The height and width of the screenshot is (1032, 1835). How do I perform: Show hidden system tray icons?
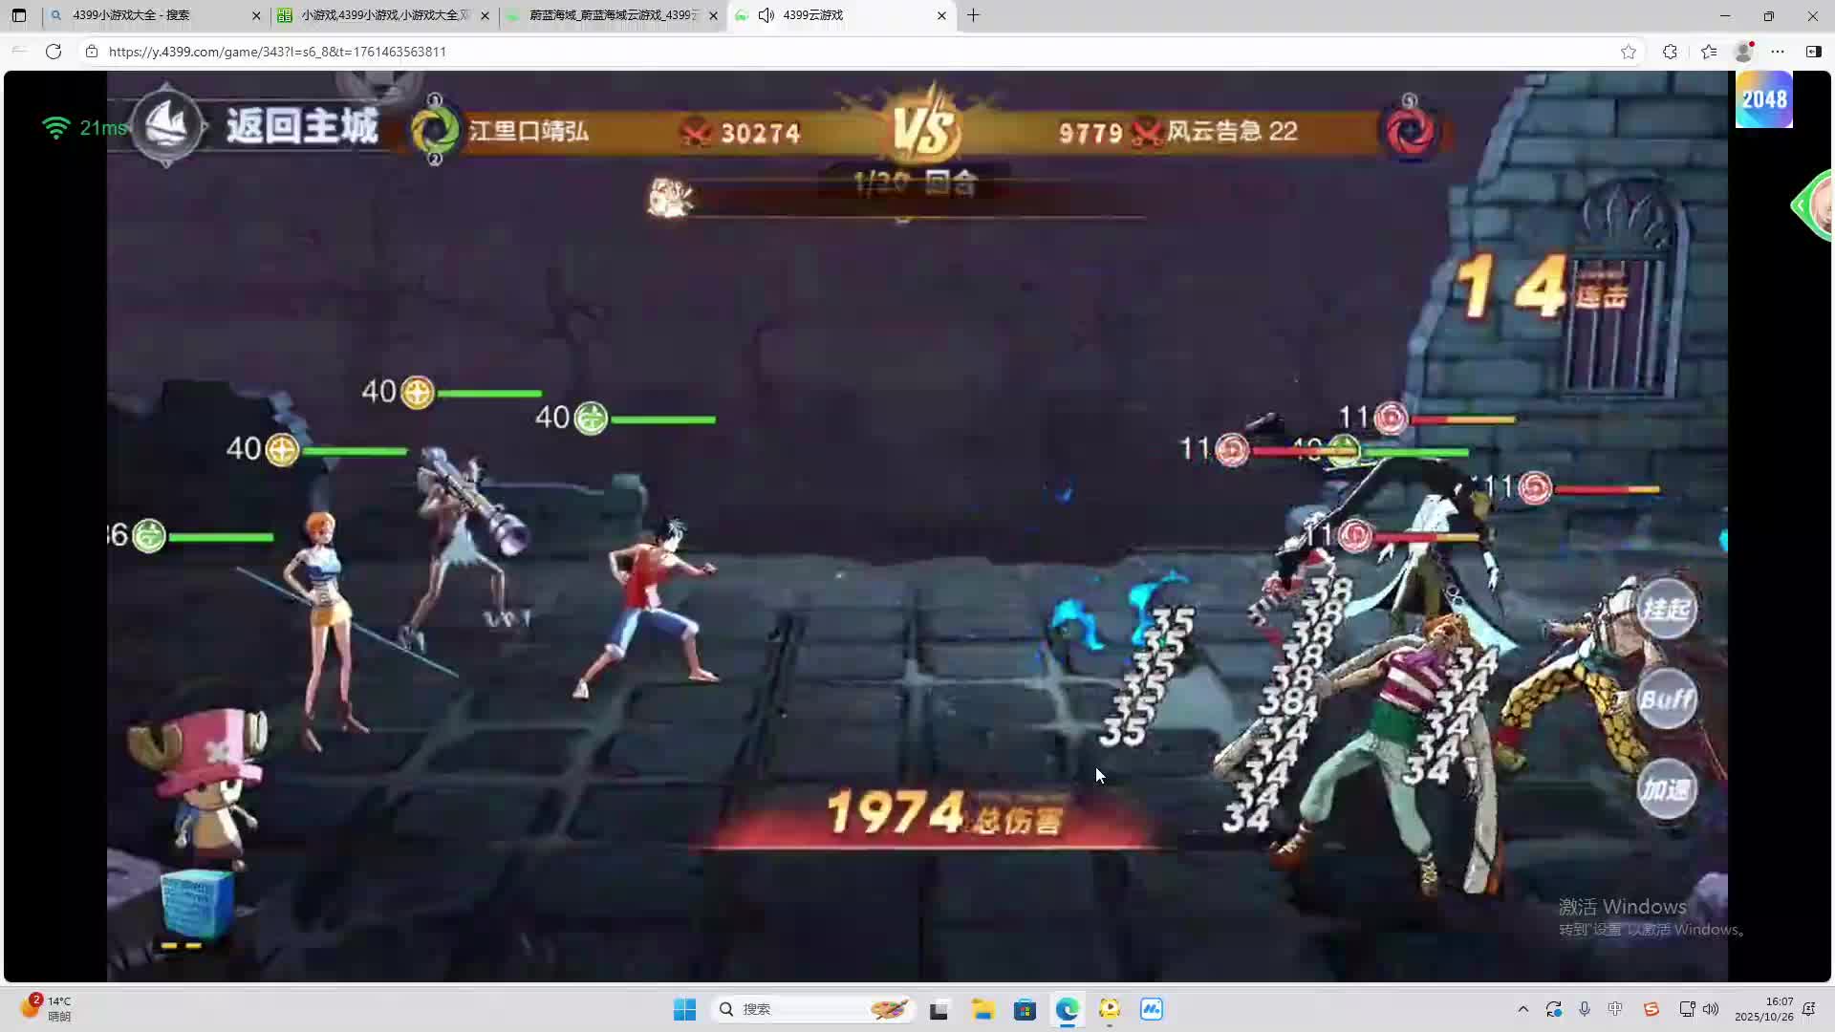[1522, 1009]
